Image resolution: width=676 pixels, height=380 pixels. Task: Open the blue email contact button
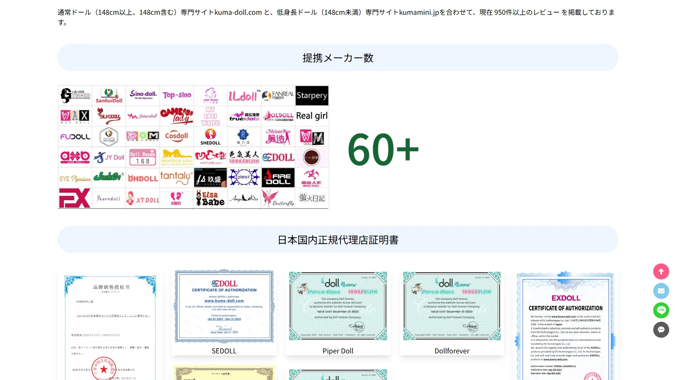pos(661,291)
